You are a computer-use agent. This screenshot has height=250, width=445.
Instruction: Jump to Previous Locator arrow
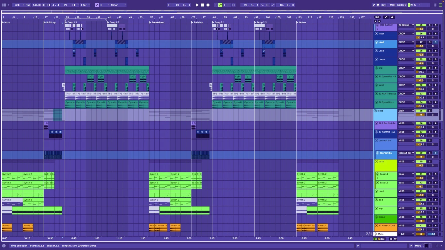point(375,21)
